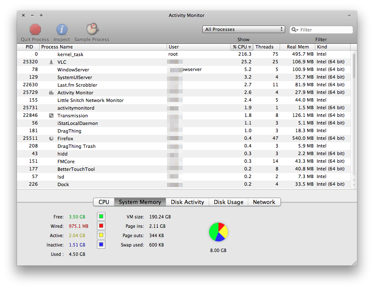The width and height of the screenshot is (374, 289).
Task: Open the Disk Usage tab
Action: (229, 202)
